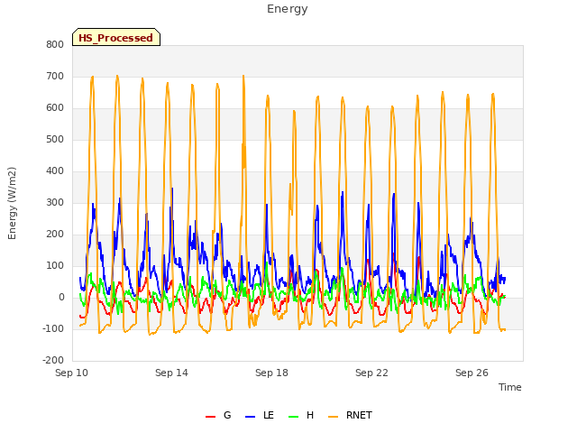Click the -100 y-axis tick label
This screenshot has height=433, width=577.
(53, 329)
